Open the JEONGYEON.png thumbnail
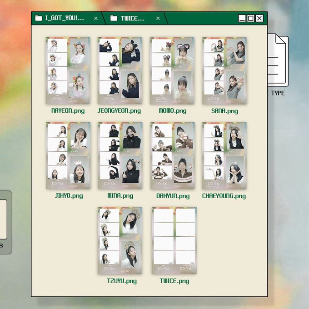Image resolution: width=309 pixels, height=309 pixels. (120, 70)
